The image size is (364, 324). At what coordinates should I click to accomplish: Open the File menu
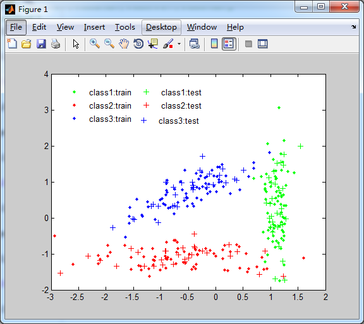16,27
